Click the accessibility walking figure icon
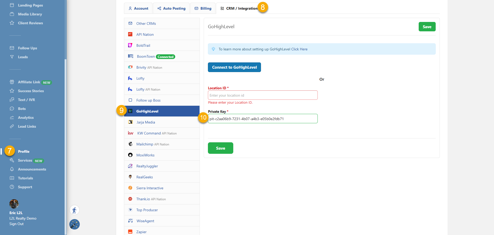 75,210
